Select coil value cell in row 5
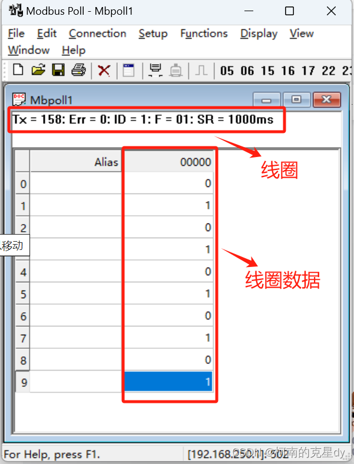The image size is (354, 464). 168,293
